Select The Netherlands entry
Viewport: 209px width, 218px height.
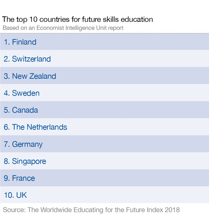104,127
